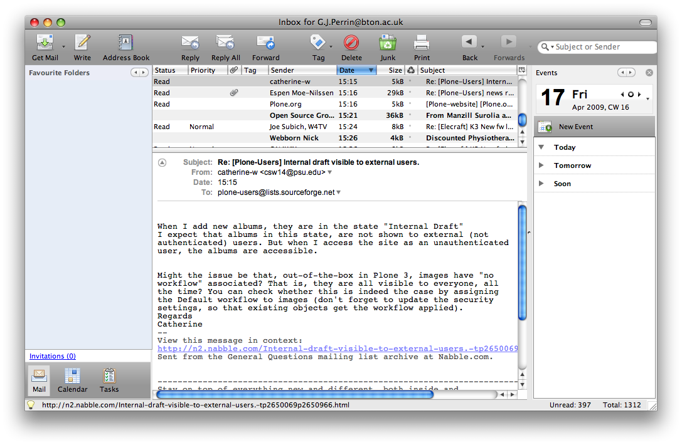The height and width of the screenshot is (445, 682).
Task: Click the Subject or Sender search field
Action: click(602, 47)
